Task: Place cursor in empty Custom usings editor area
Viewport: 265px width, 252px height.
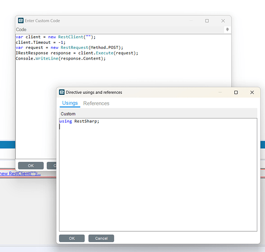Action: point(158,177)
